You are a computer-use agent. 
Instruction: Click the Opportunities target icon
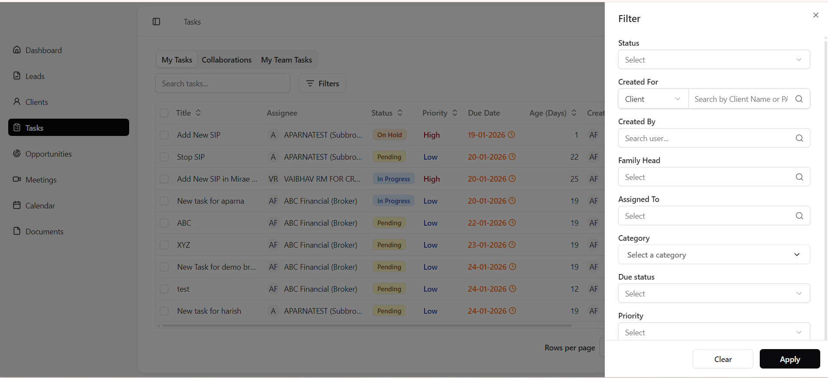point(17,153)
